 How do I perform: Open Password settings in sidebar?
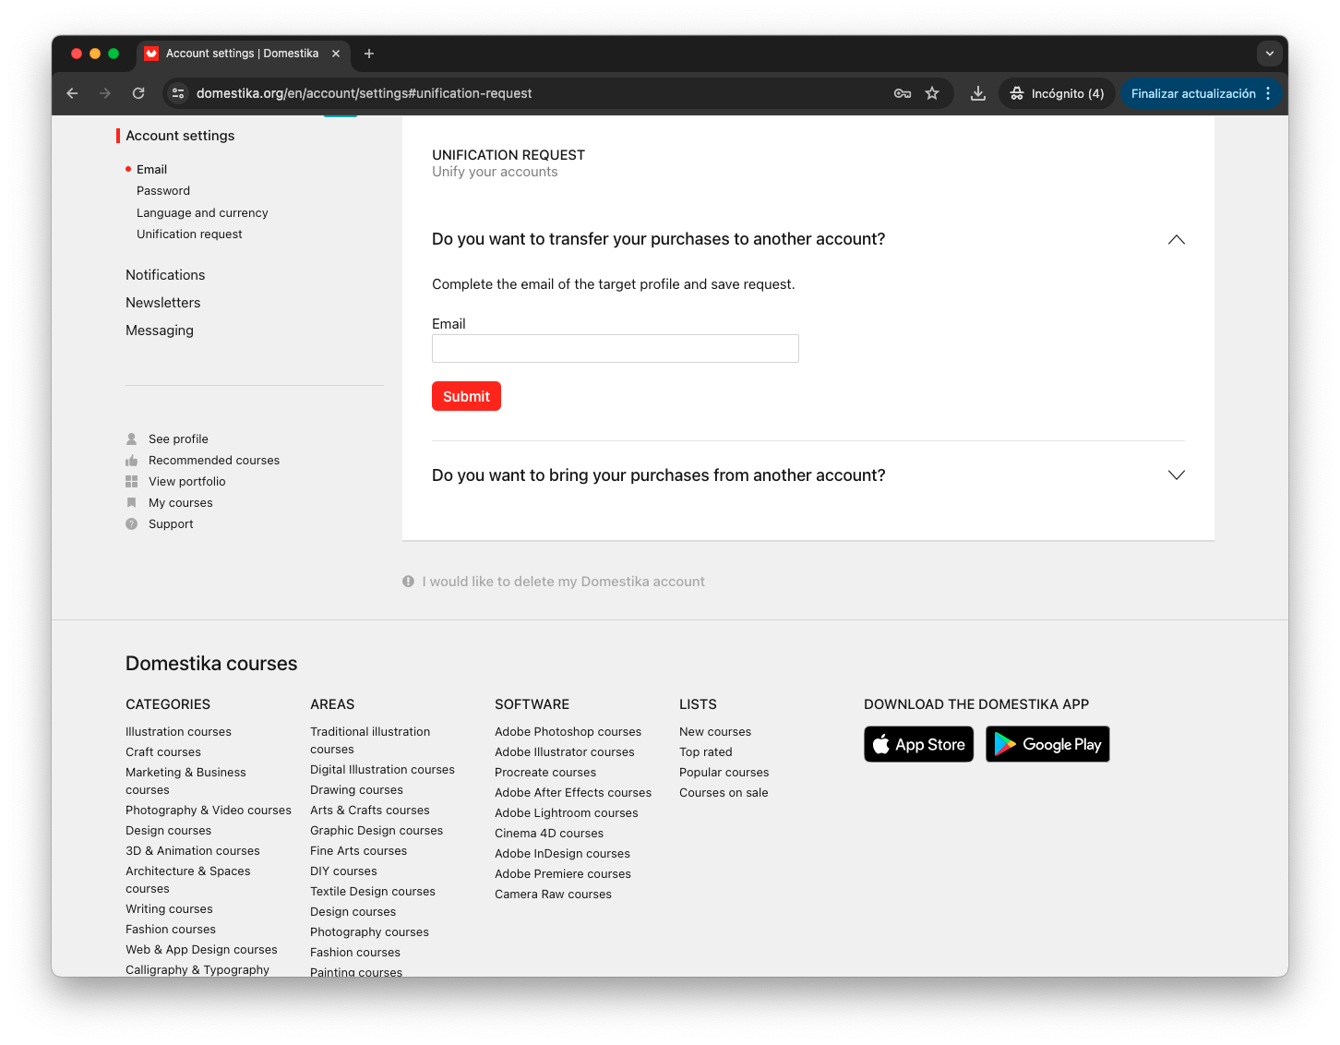[163, 191]
